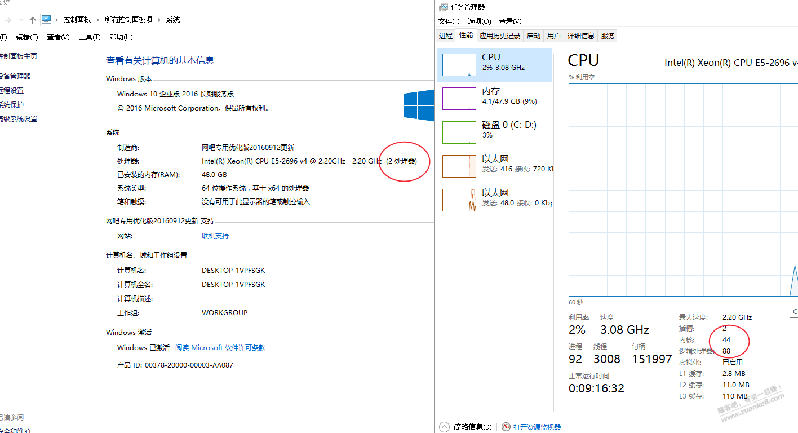This screenshot has width=798, height=433.
Task: Click the 查看有关计算机的基本信息 heading
Action: [x=160, y=60]
